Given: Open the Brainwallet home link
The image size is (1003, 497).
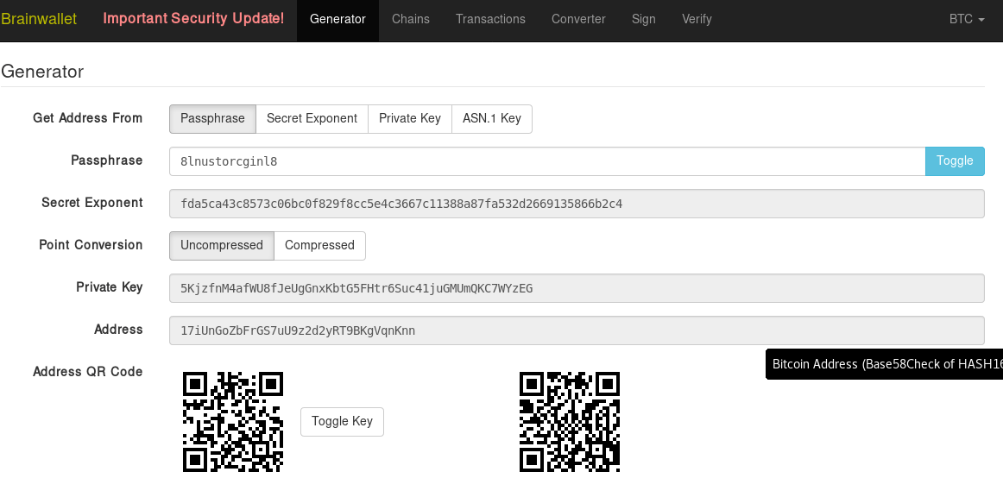Looking at the screenshot, I should [39, 19].
